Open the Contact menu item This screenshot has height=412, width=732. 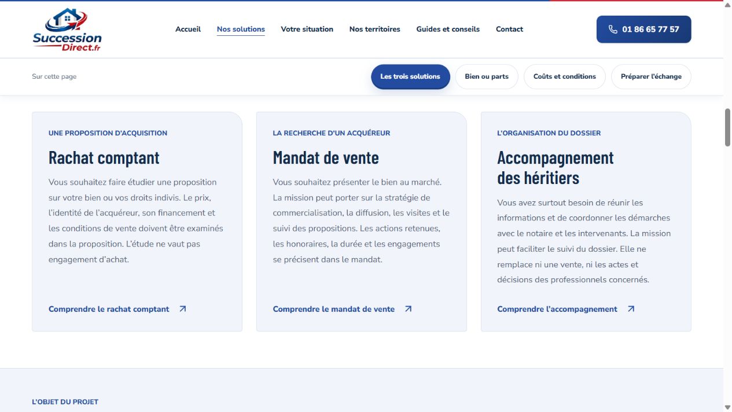point(509,29)
